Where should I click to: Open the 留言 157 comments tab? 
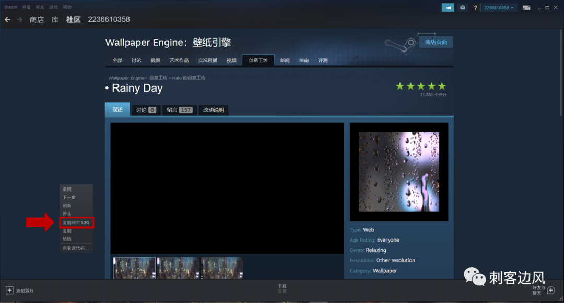coord(180,110)
